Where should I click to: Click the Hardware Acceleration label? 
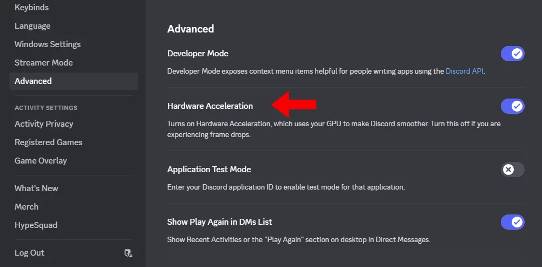pyautogui.click(x=210, y=106)
